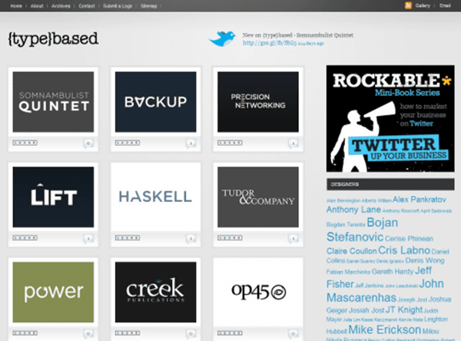Open comments bubble under Precision Networking
The height and width of the screenshot is (341, 461).
[294, 143]
